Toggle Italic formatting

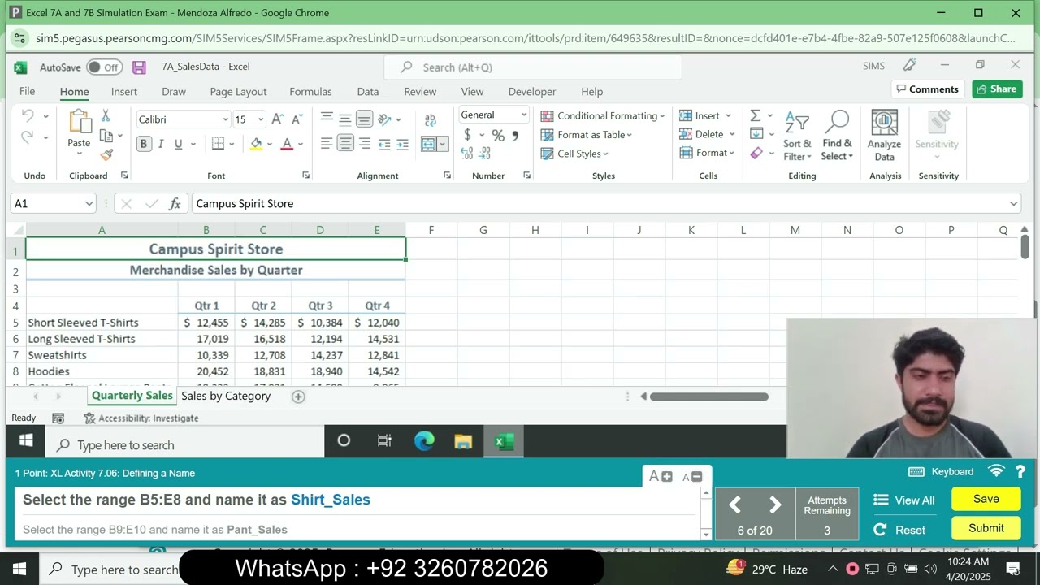[x=161, y=144]
